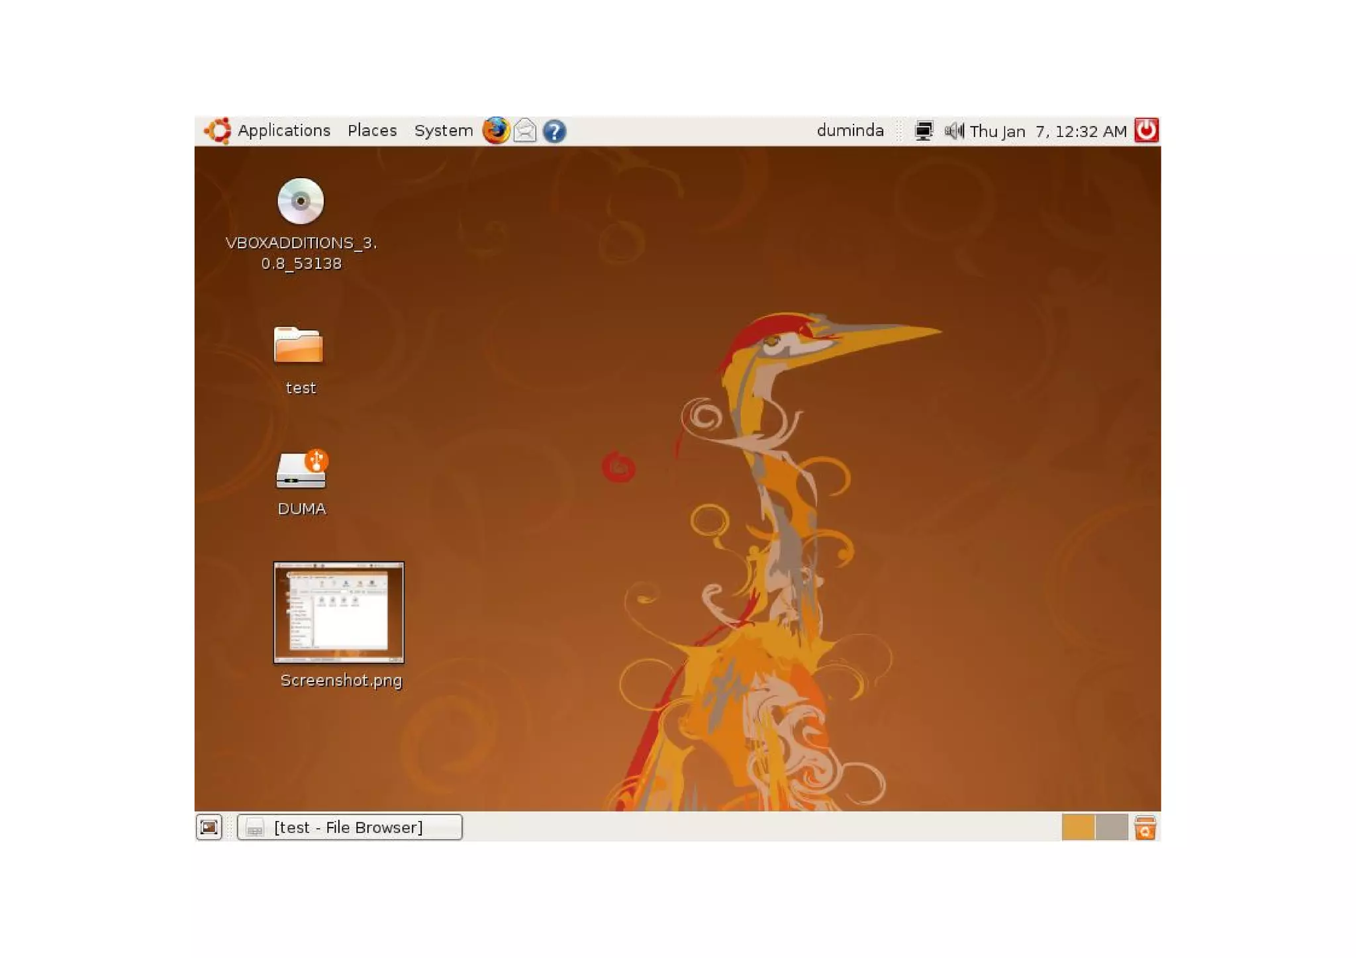Screen dimensions: 1356x958
Task: Click the network connection tray icon
Action: tap(923, 130)
